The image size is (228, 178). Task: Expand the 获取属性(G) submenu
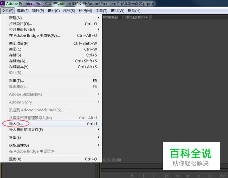click(99, 145)
